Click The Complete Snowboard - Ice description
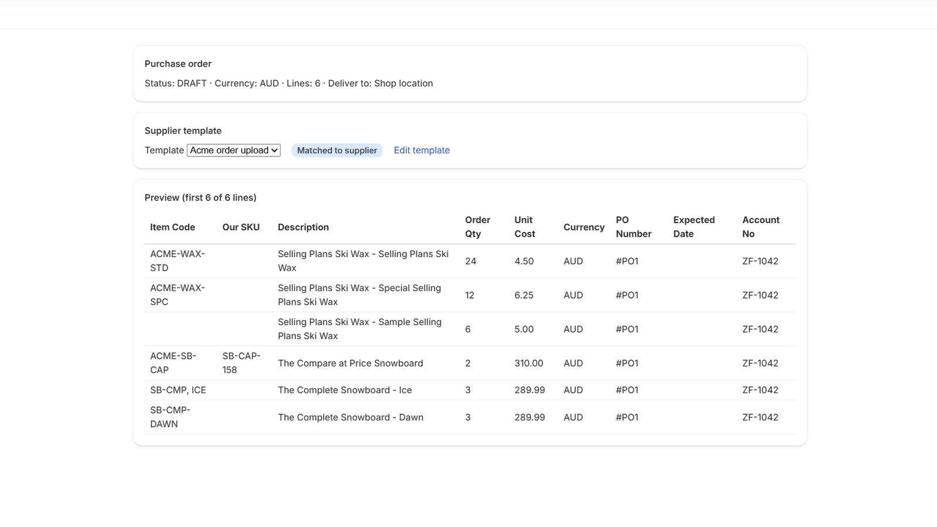 point(345,390)
